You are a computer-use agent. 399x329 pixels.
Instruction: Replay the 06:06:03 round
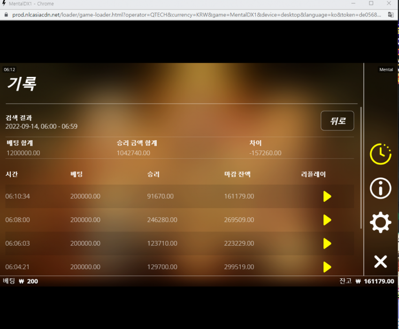(327, 243)
